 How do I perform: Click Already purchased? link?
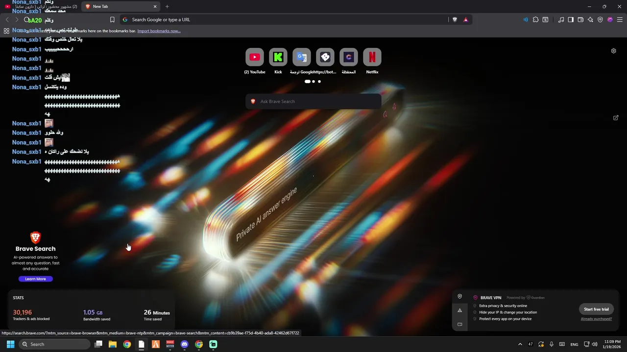coord(596,319)
